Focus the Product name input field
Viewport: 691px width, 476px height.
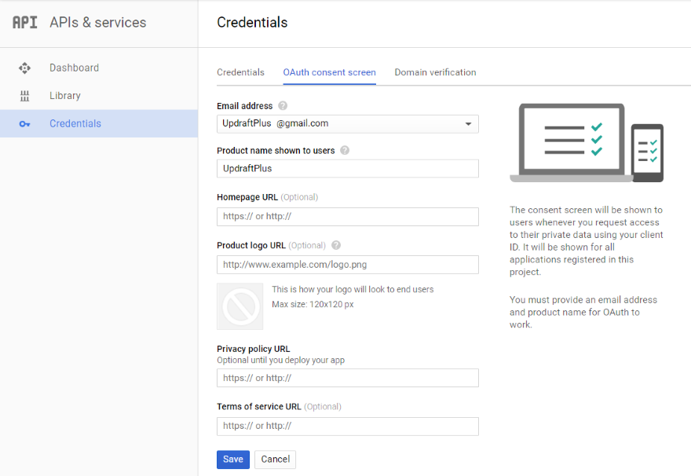(347, 169)
